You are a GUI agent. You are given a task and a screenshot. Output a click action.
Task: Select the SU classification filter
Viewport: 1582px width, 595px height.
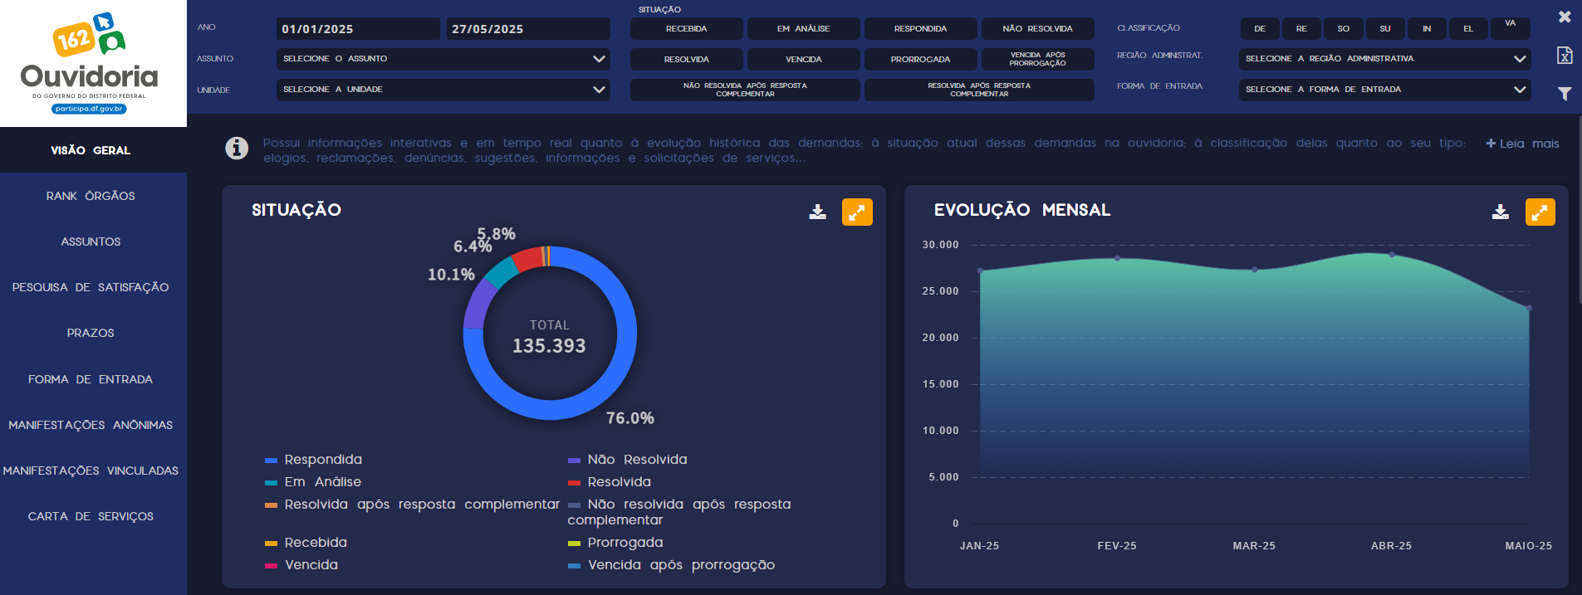pos(1385,29)
